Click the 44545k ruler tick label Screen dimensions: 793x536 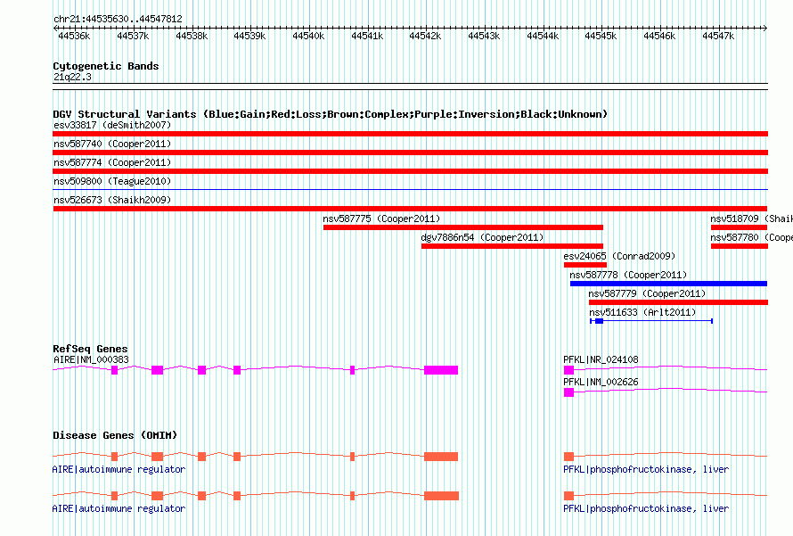[601, 36]
